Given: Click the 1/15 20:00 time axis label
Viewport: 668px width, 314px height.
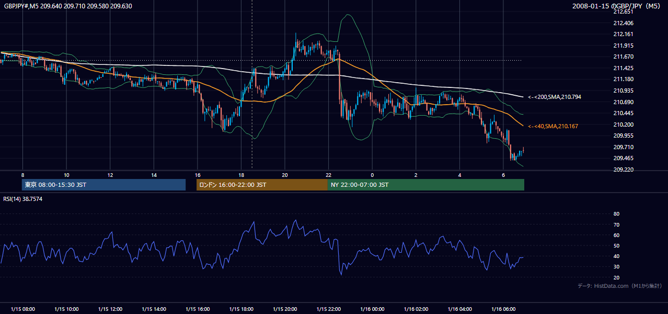Looking at the screenshot, I should tap(284, 309).
